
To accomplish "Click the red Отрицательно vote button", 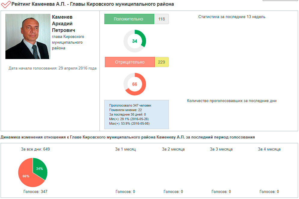I will [130, 62].
